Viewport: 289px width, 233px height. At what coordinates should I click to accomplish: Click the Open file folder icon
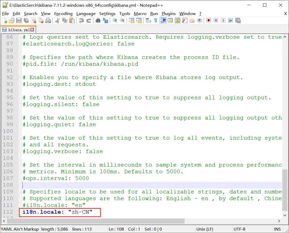pos(12,20)
